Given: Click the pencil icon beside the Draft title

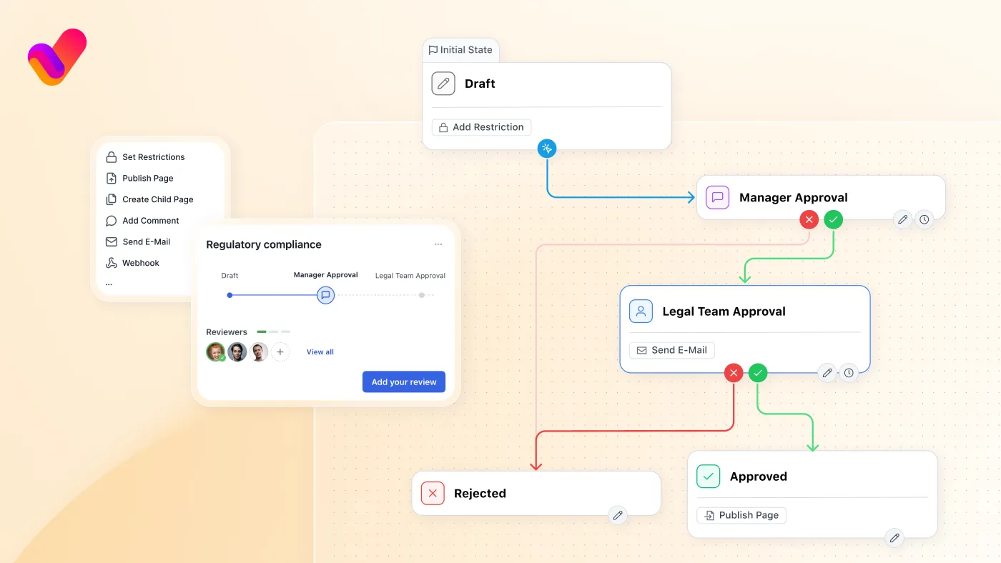Looking at the screenshot, I should tap(443, 84).
